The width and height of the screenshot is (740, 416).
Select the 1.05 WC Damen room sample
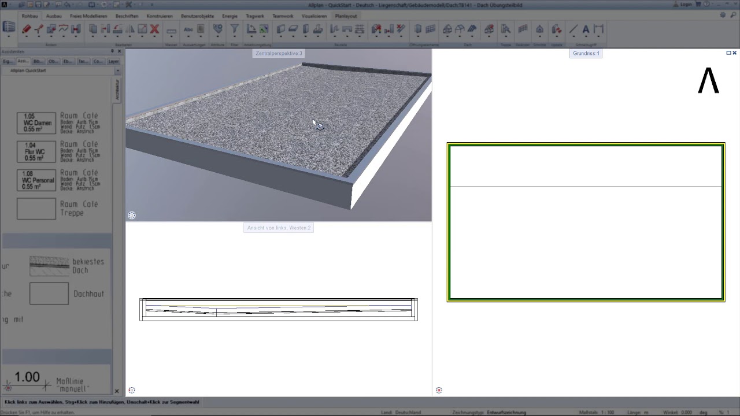click(36, 123)
